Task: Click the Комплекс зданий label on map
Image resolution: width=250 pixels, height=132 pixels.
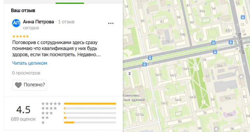Action: [133, 98]
